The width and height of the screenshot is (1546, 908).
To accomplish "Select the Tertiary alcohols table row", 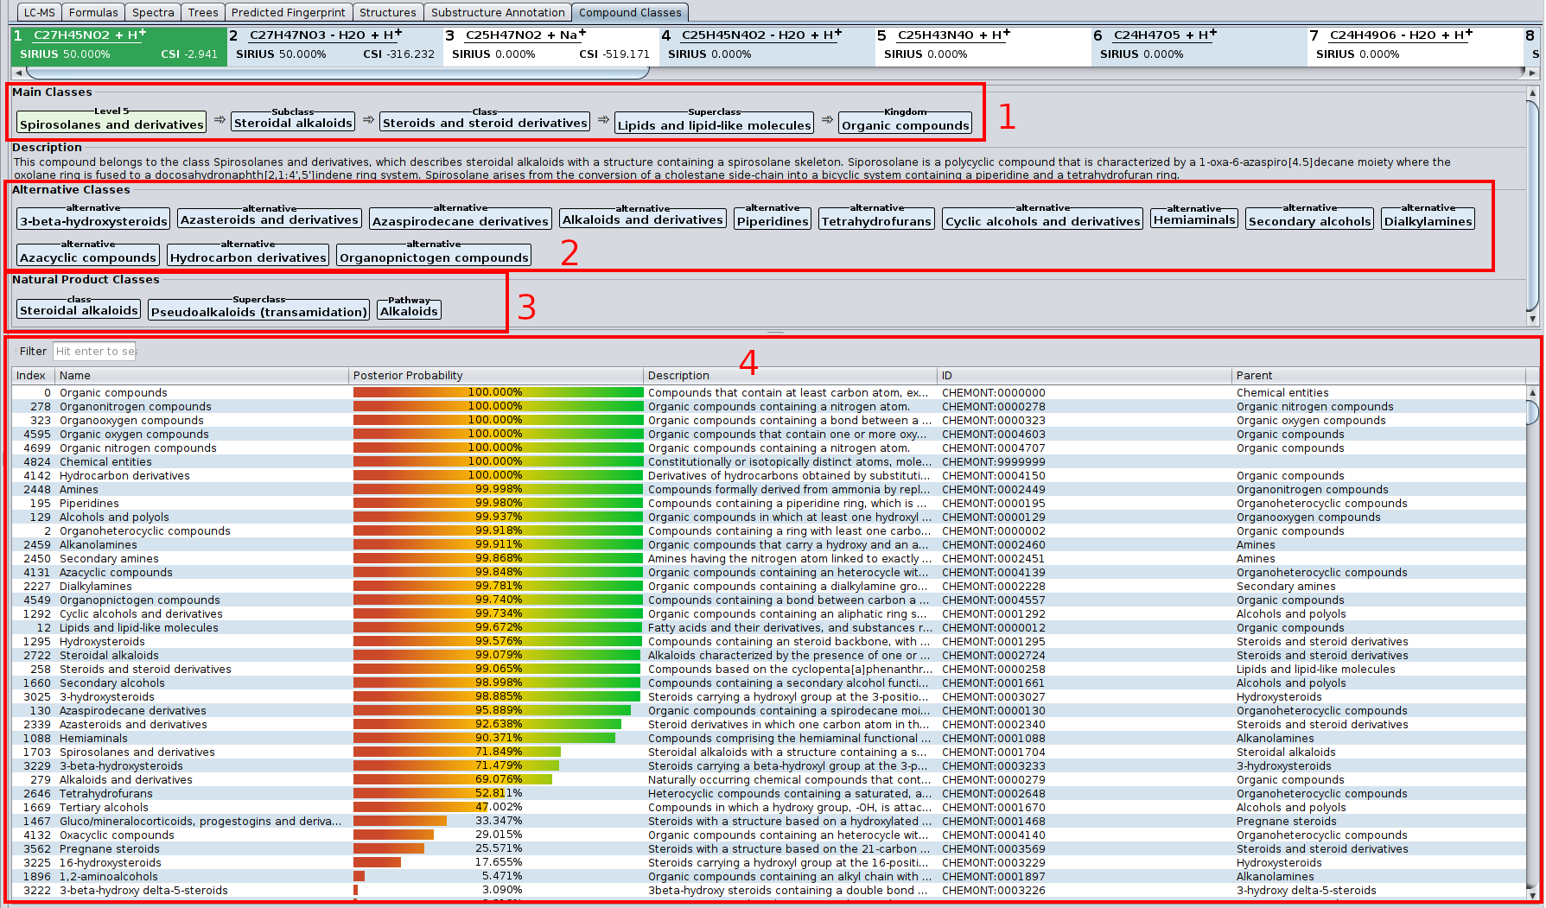I will pyautogui.click(x=768, y=807).
